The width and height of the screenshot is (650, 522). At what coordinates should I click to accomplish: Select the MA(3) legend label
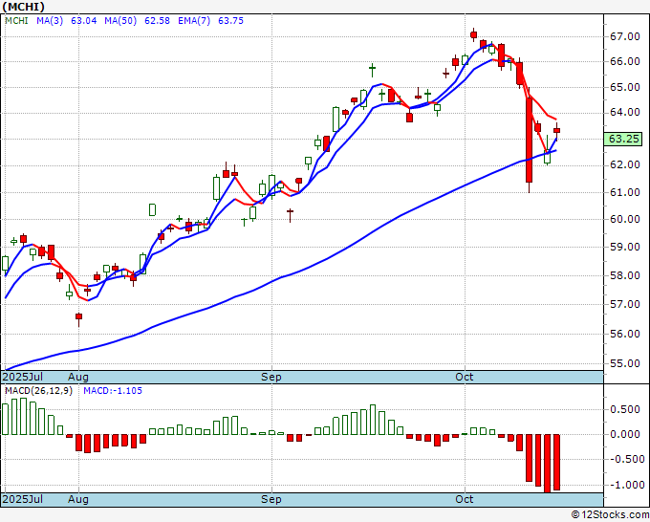coord(50,21)
